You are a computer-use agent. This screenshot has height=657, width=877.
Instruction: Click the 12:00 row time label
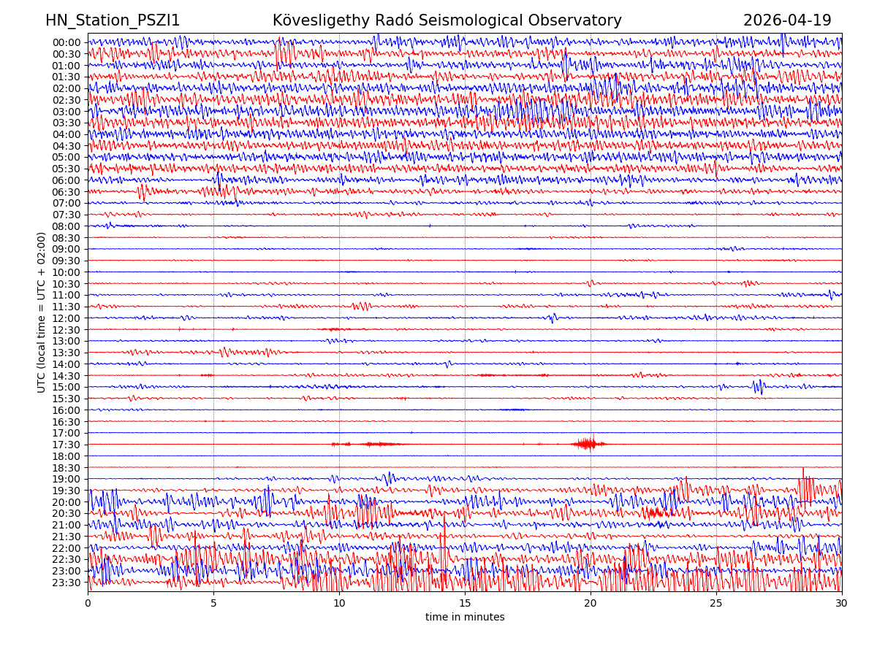pos(67,318)
